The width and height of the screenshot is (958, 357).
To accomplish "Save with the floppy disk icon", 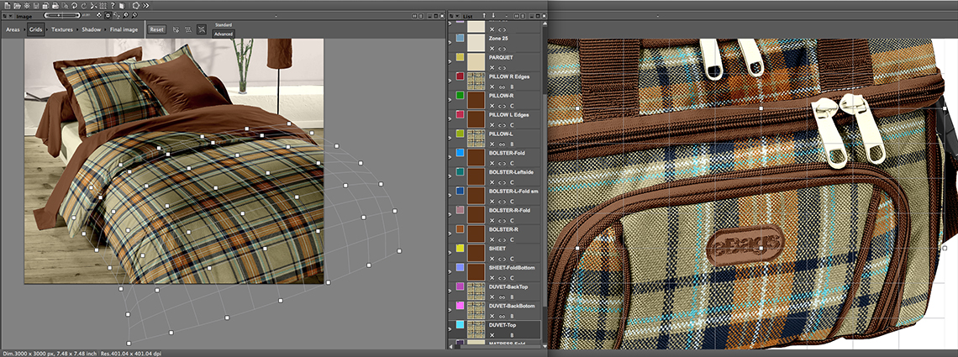I will [36, 6].
